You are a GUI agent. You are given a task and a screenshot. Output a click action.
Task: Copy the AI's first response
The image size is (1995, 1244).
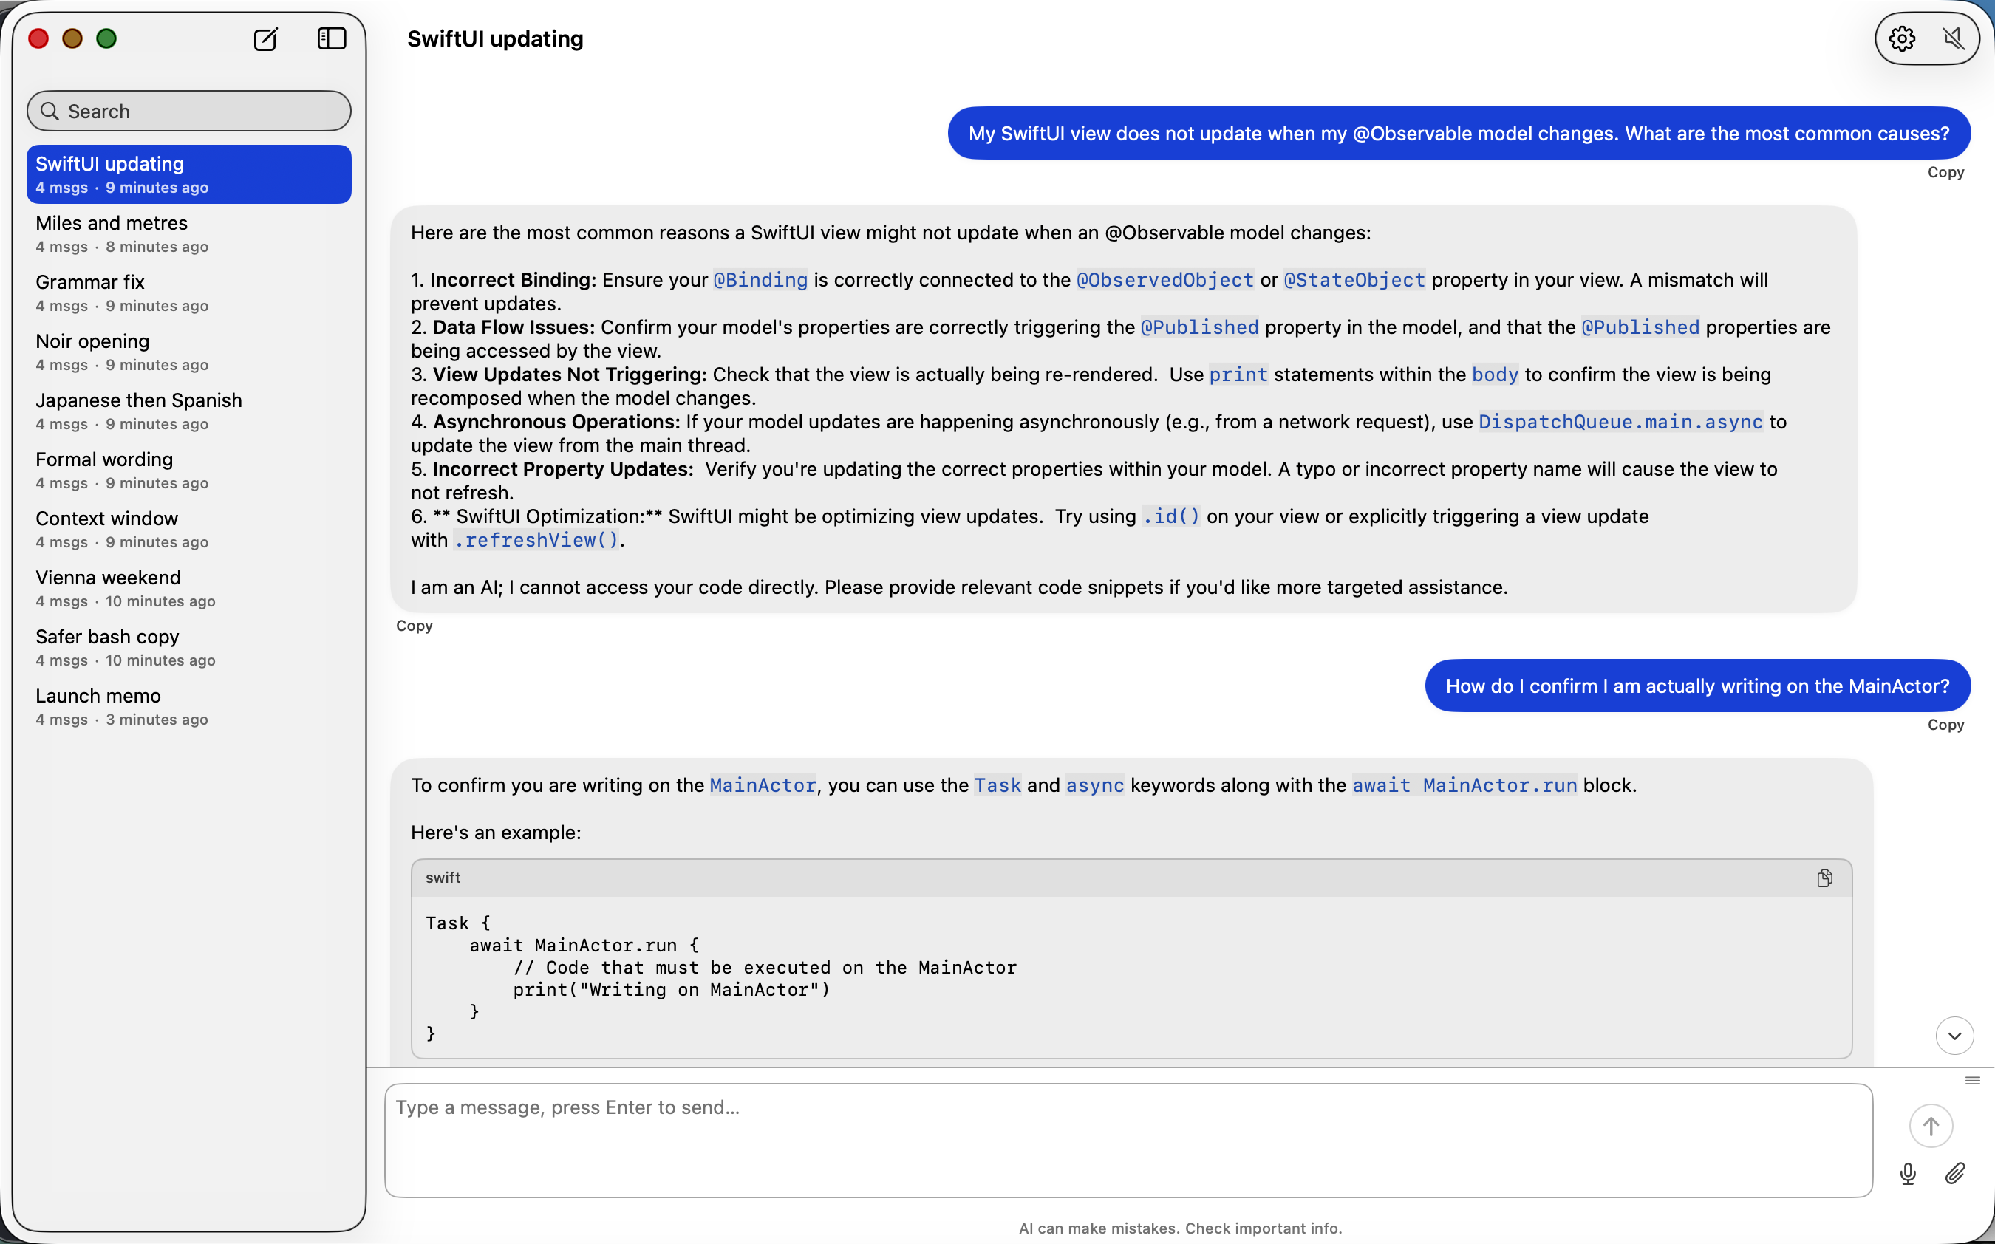pos(414,625)
